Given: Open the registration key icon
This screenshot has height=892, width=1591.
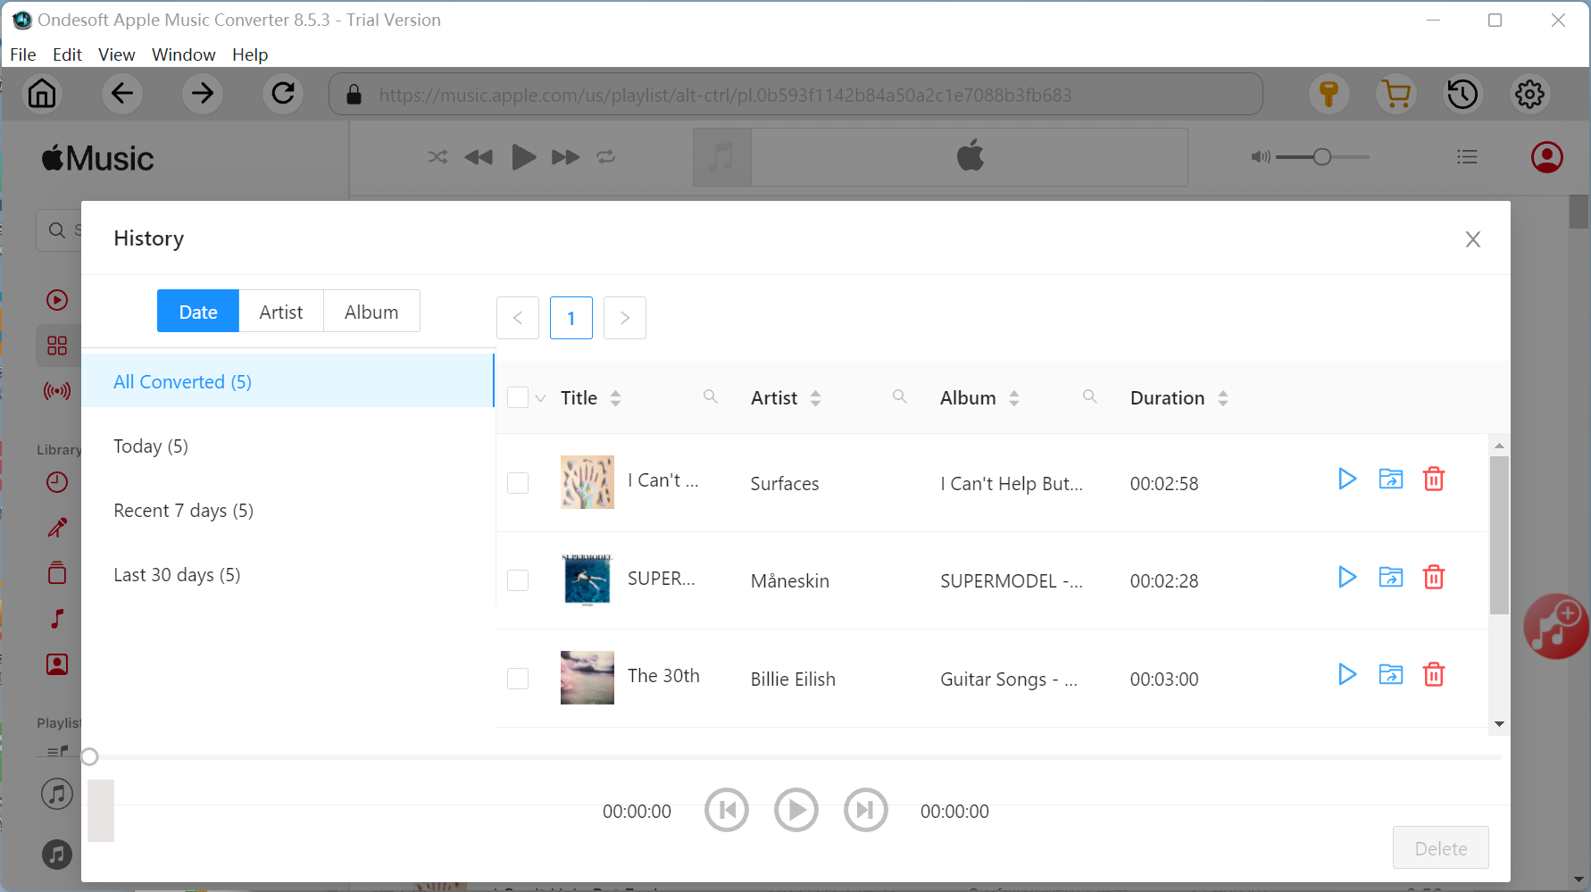Looking at the screenshot, I should point(1329,94).
